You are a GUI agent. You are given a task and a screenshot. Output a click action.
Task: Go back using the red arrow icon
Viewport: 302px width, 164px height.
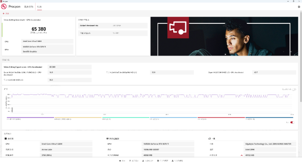click(x=3, y=13)
